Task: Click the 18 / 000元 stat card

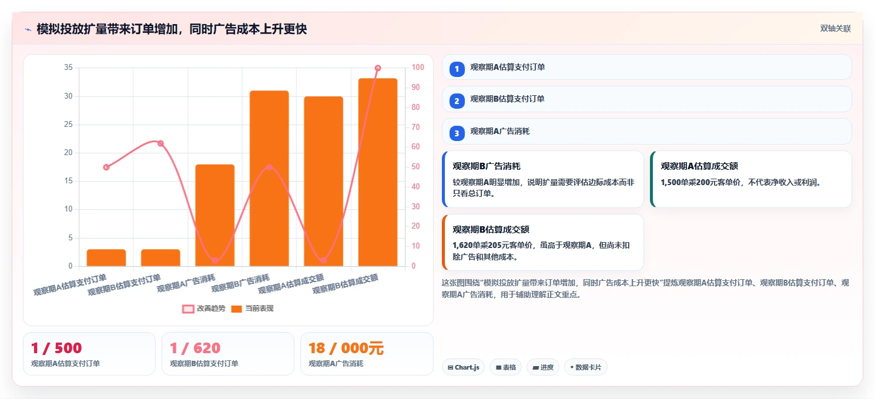Action: click(367, 354)
